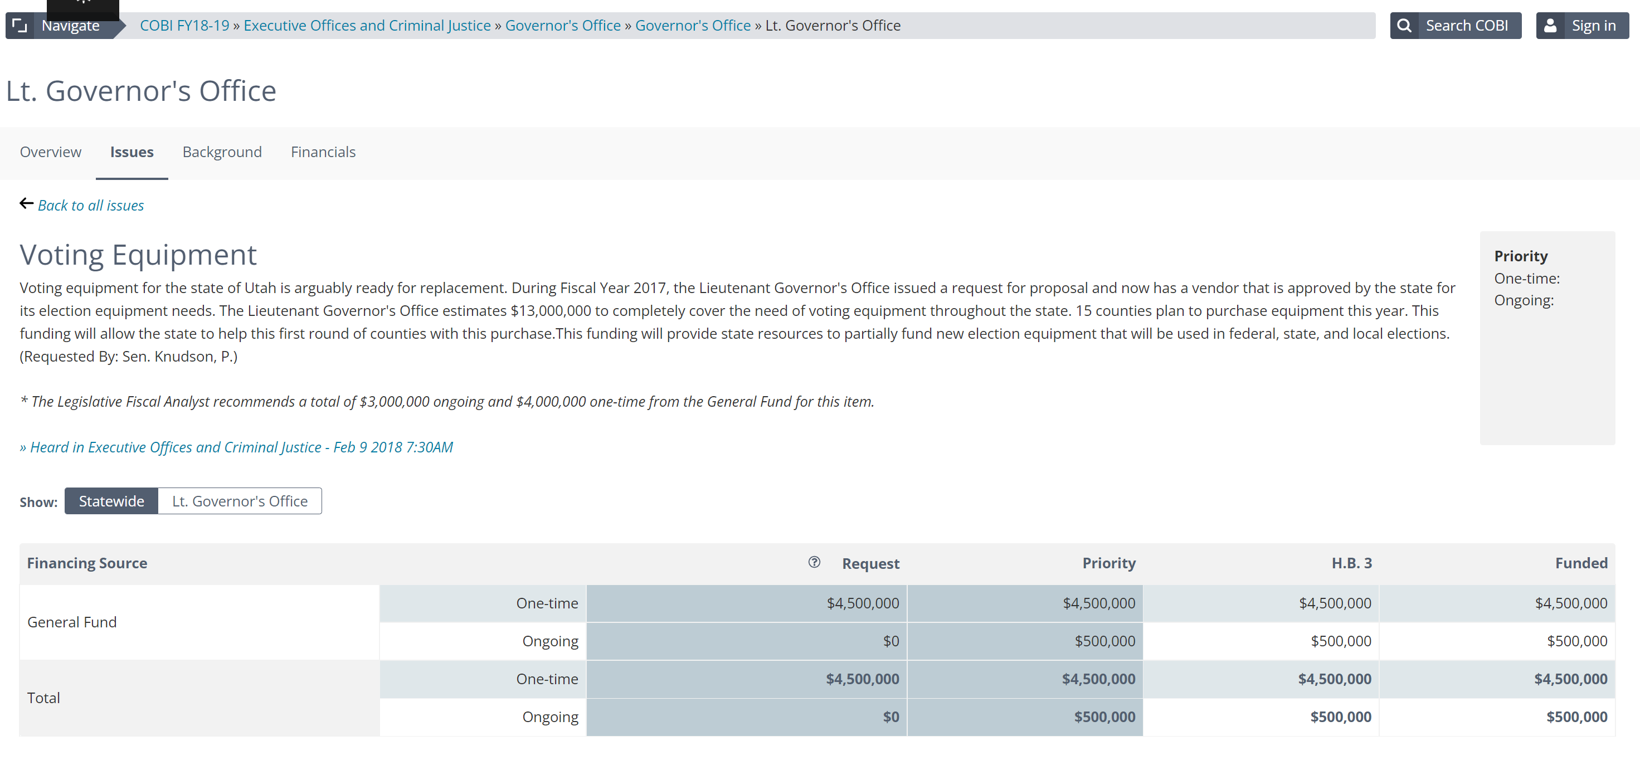Open the Financials tab
This screenshot has width=1640, height=770.
coord(323,152)
